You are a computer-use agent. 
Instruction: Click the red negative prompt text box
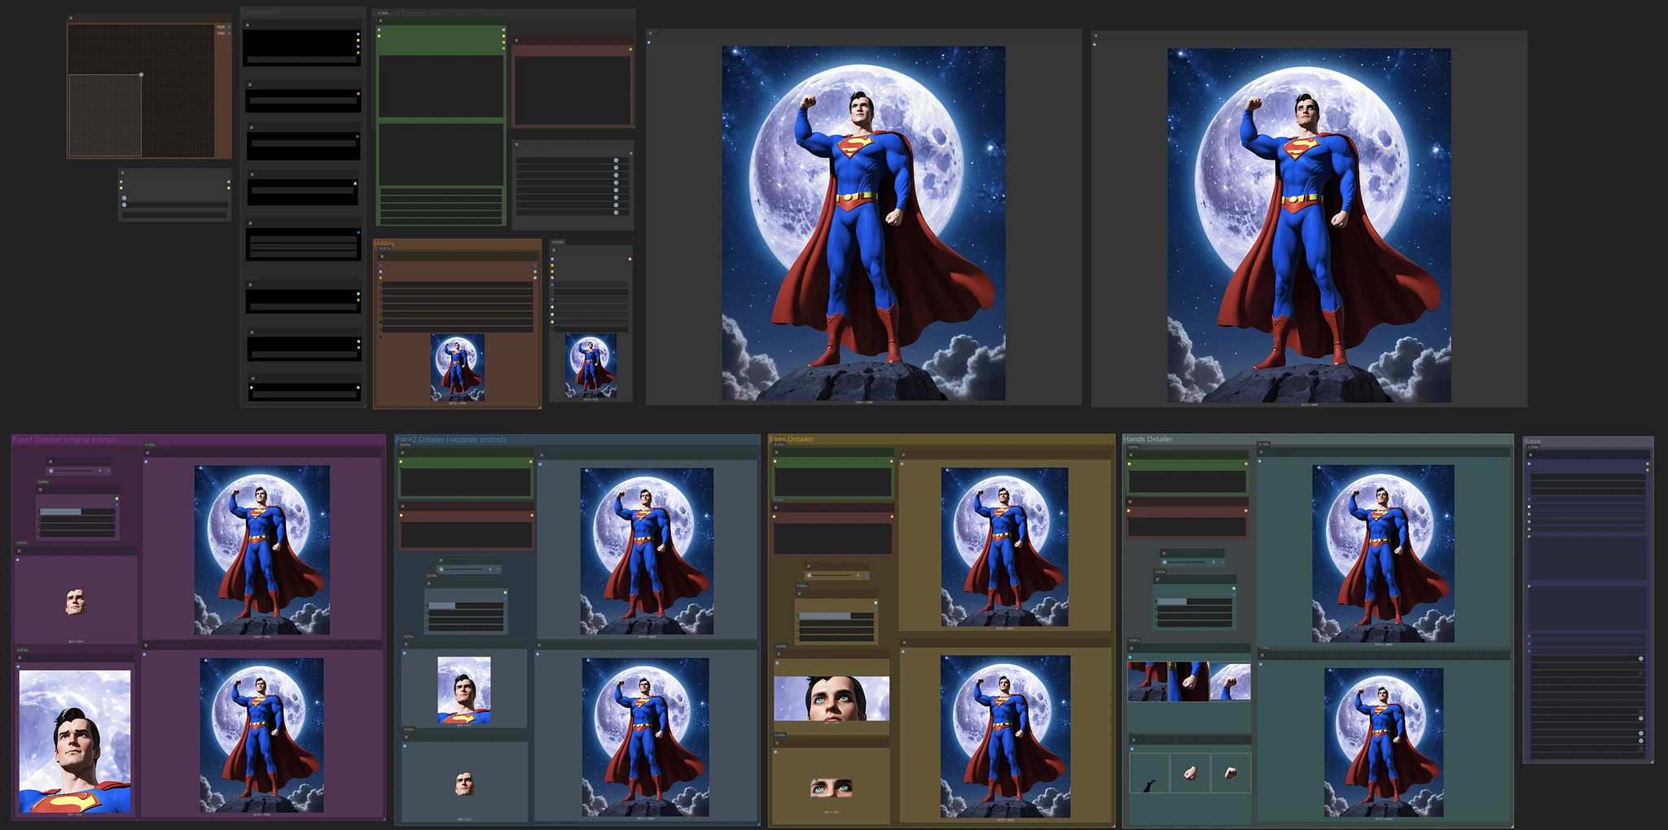pyautogui.click(x=573, y=90)
